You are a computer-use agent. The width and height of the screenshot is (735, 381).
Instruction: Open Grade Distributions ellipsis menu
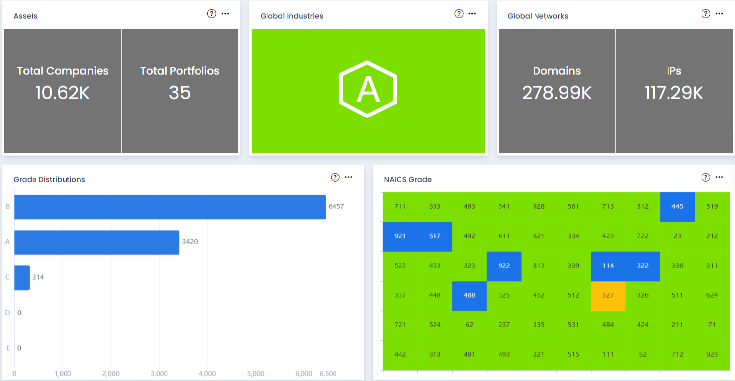(x=349, y=177)
